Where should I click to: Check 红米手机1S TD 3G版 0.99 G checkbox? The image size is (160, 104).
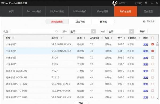point(153,84)
